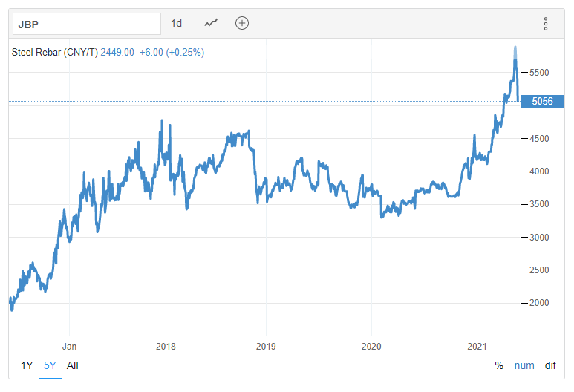Click the JBP symbol input field
Screen dimensions: 574x392
[87, 24]
